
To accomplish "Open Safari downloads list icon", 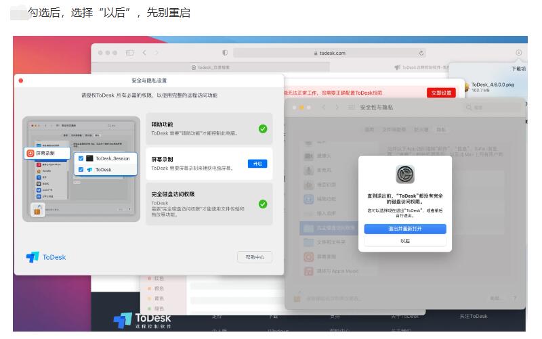I will click(518, 53).
